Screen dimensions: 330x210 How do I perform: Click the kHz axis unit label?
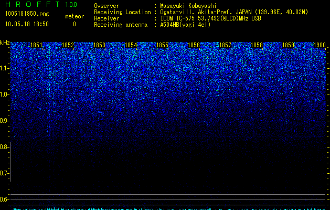pyautogui.click(x=5, y=43)
